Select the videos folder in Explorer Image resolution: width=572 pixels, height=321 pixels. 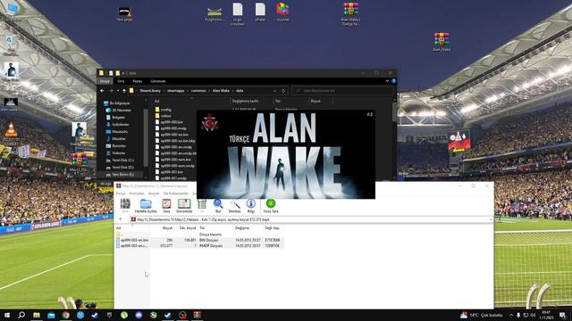click(163, 116)
